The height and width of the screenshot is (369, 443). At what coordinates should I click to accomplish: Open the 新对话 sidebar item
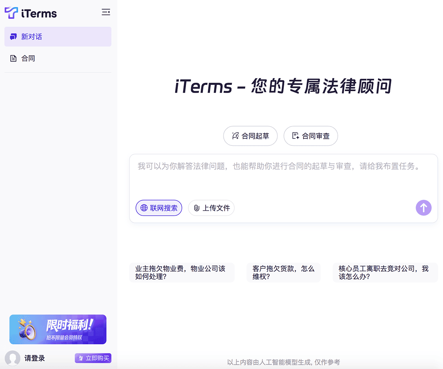(x=58, y=37)
